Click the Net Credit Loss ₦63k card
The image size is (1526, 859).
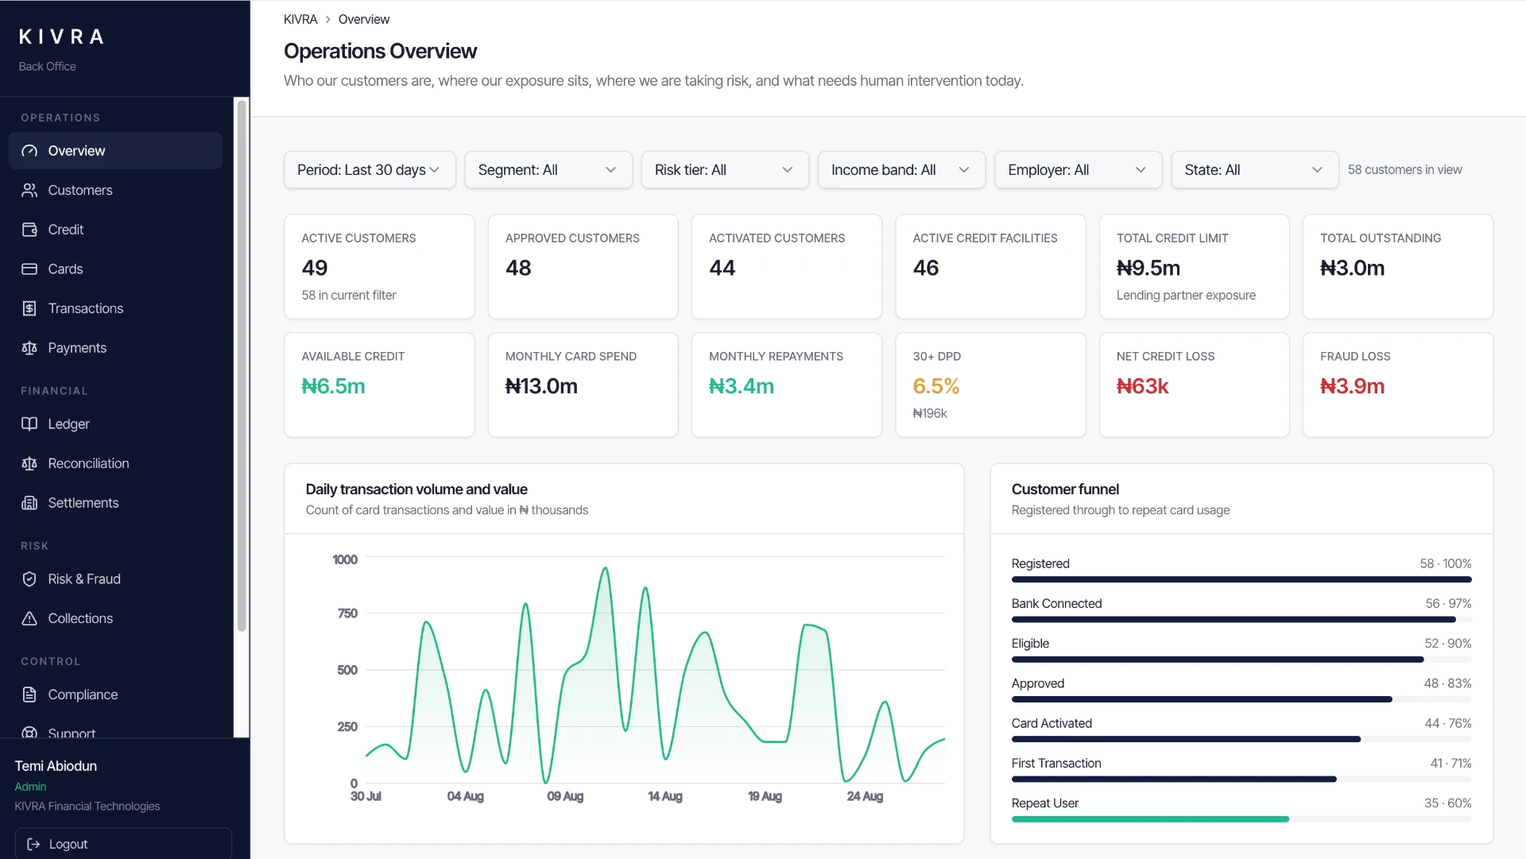(x=1194, y=385)
